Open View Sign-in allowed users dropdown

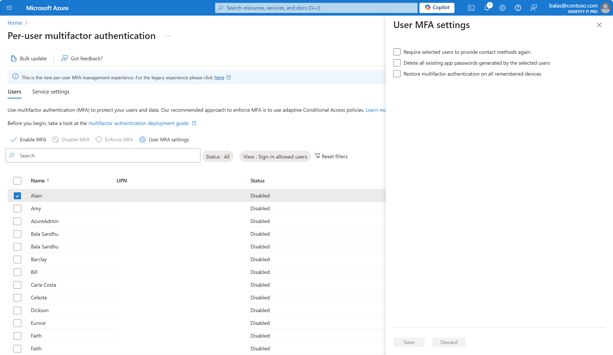point(275,156)
